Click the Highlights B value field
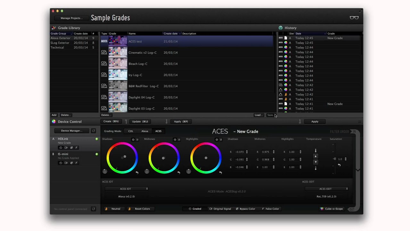Screen dimensions: 410x231 click(292, 167)
